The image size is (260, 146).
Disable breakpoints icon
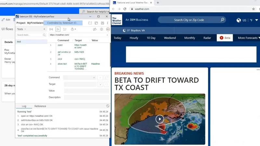tap(95, 29)
